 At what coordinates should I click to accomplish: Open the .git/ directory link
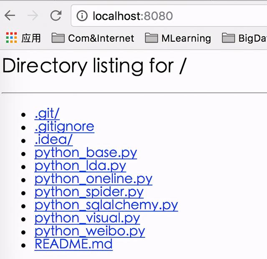(x=47, y=113)
